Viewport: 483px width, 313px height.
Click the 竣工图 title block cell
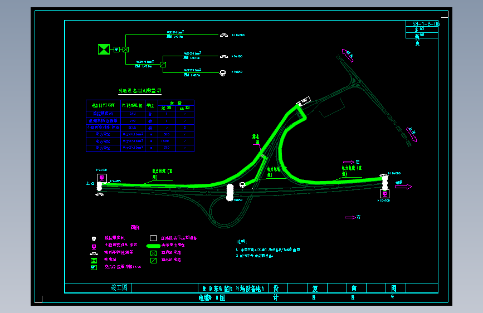point(119,288)
